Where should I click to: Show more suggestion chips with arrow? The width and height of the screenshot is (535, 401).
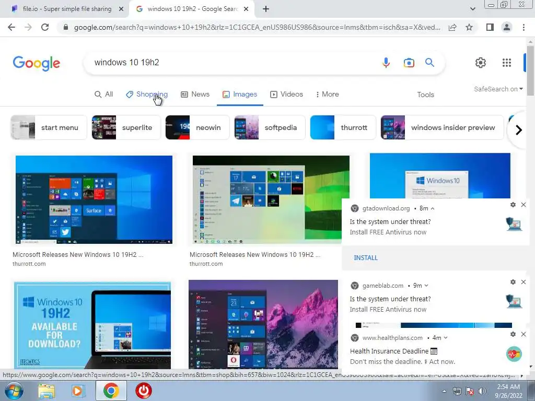tap(519, 130)
